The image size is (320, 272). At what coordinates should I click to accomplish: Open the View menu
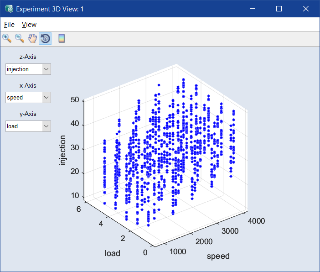coord(29,25)
